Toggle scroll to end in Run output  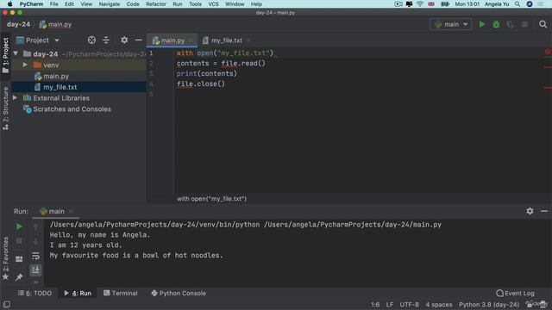point(35,270)
